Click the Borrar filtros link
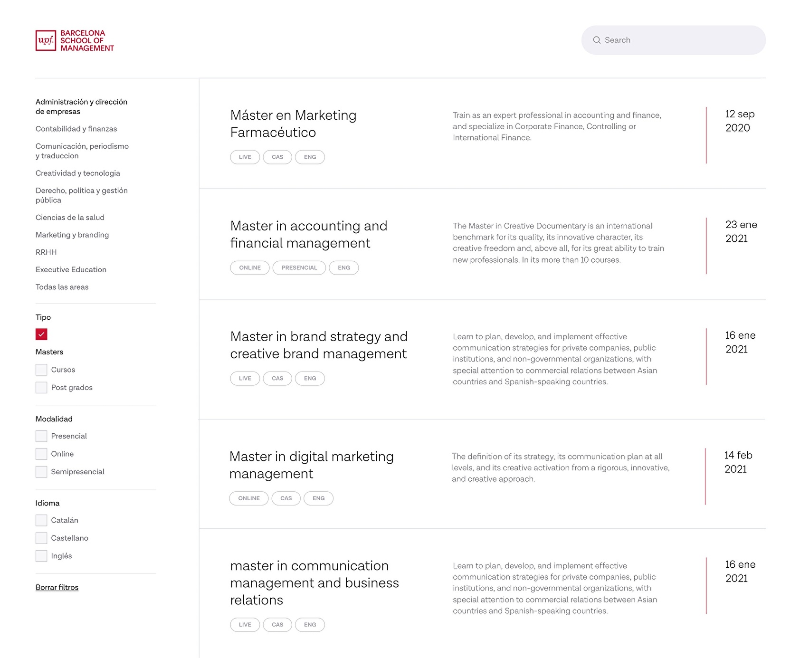 tap(57, 587)
